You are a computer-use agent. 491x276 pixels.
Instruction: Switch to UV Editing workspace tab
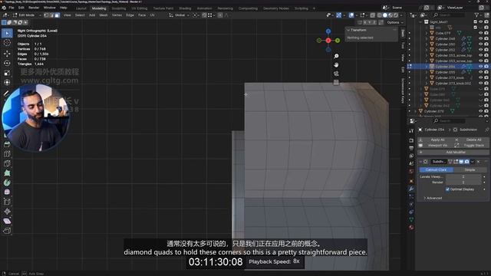pos(139,8)
